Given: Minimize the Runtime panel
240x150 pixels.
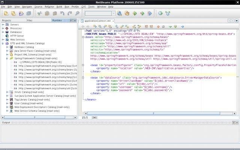Looking at the screenshot, I should (71, 20).
